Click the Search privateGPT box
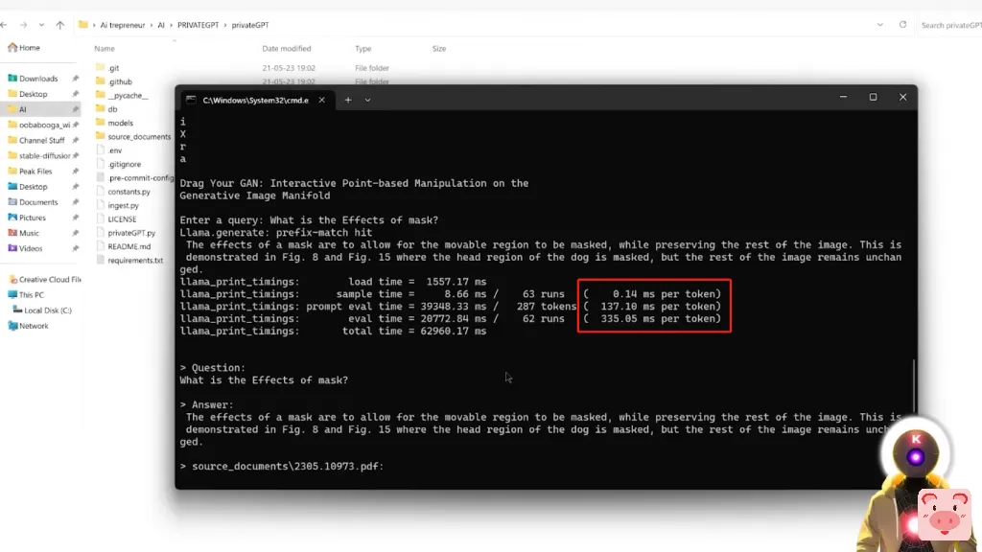 tap(950, 25)
